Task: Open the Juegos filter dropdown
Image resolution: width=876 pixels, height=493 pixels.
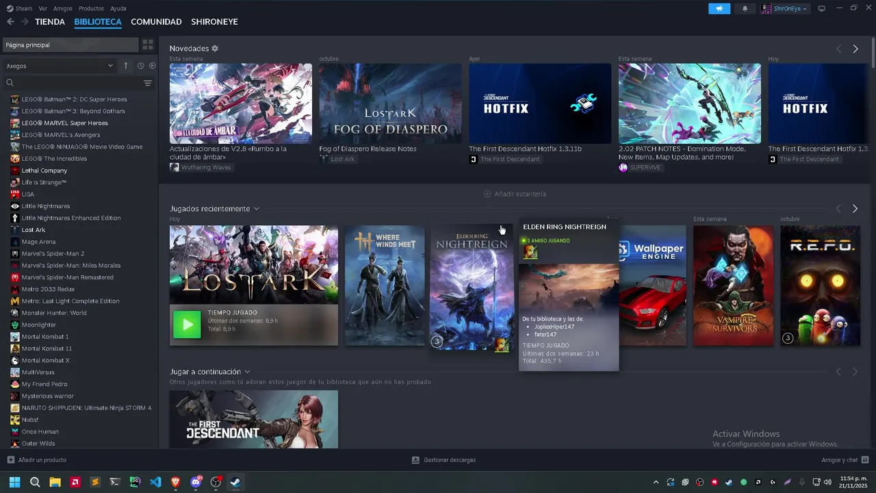Action: [60, 66]
